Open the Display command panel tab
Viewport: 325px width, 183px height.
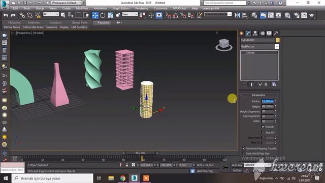click(269, 34)
